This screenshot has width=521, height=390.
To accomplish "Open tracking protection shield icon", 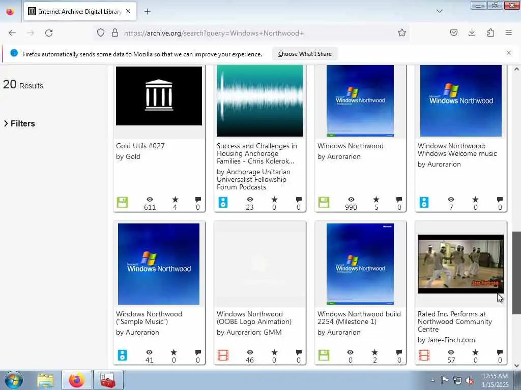I will [101, 32].
